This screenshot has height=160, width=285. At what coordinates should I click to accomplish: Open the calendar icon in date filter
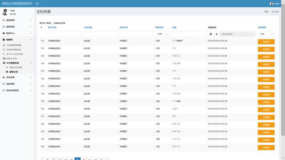click(x=211, y=34)
